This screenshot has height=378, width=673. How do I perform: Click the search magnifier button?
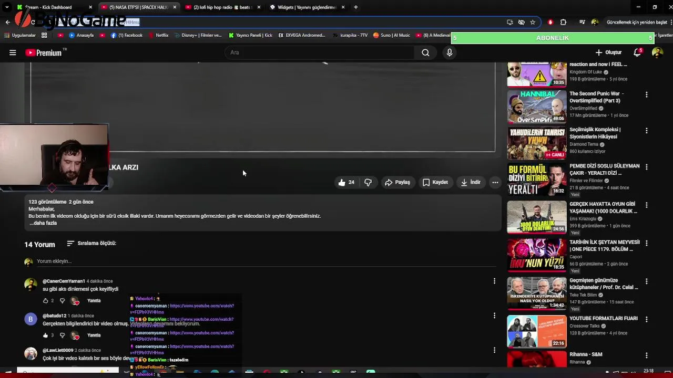pos(425,52)
